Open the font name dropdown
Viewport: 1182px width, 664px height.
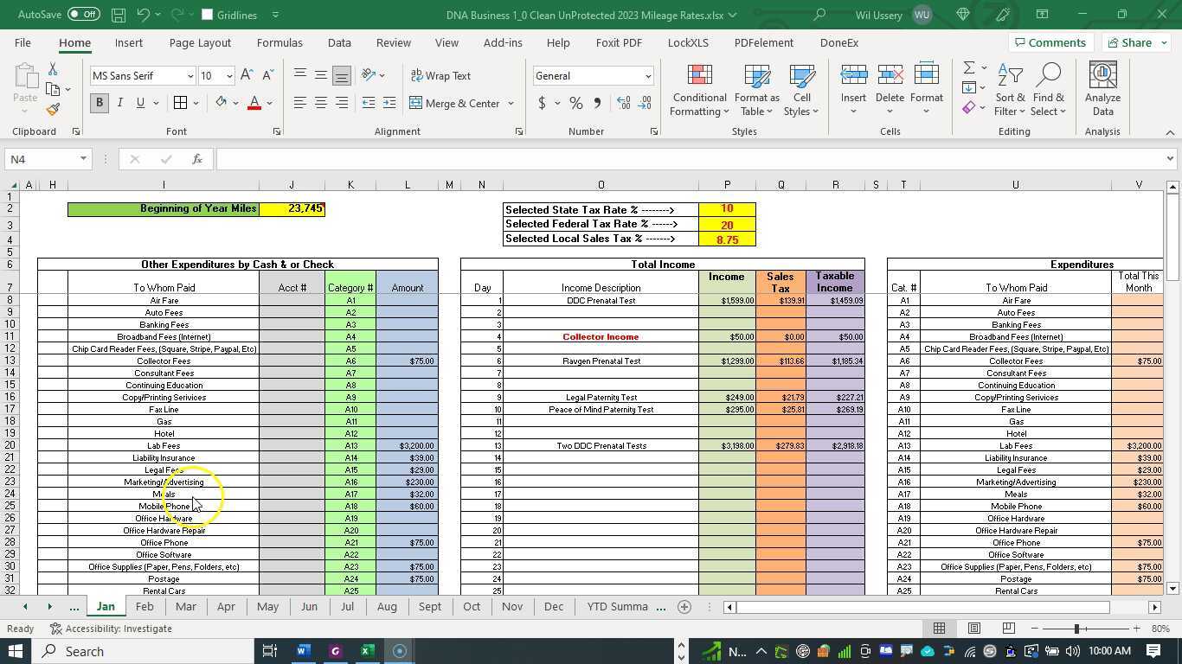click(190, 75)
